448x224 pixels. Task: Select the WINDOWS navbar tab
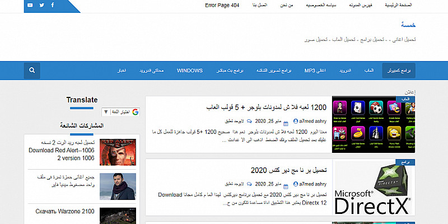point(190,71)
